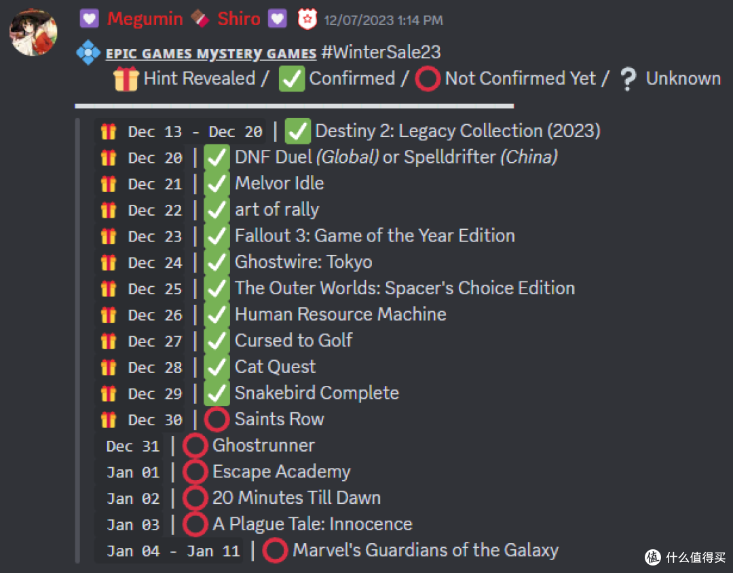733x573 pixels.
Task: Open the Megumin Shiro username profile
Action: tap(184, 19)
